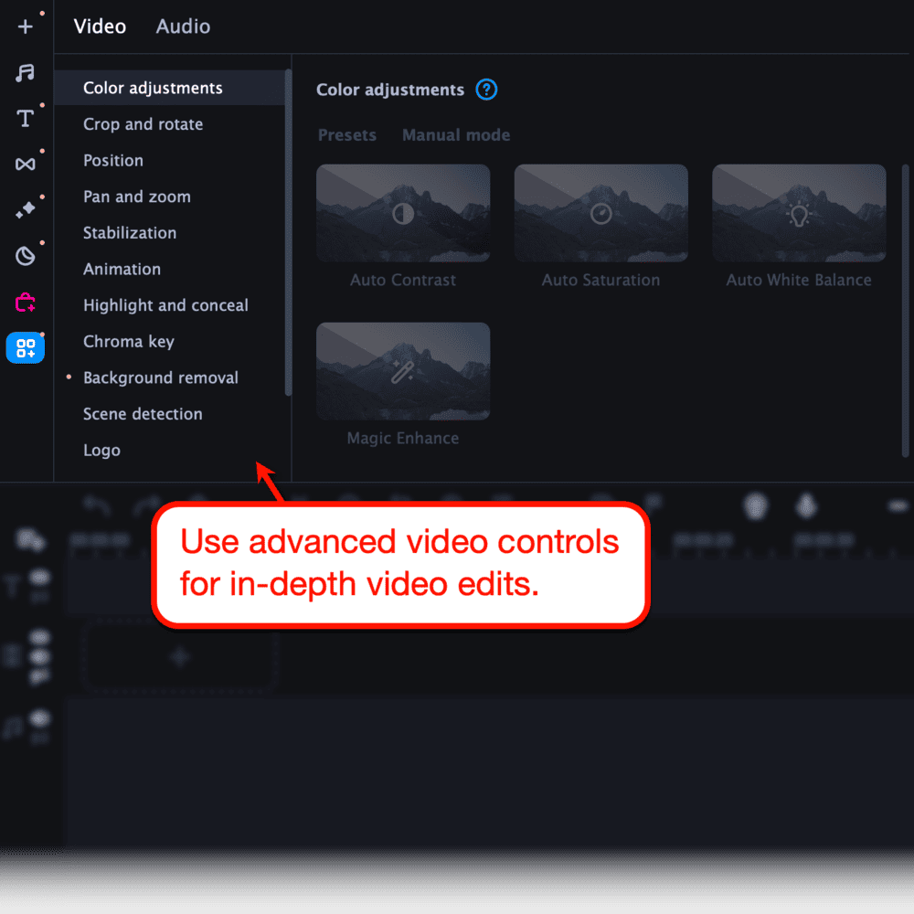Open Crop and rotate tool

[143, 124]
